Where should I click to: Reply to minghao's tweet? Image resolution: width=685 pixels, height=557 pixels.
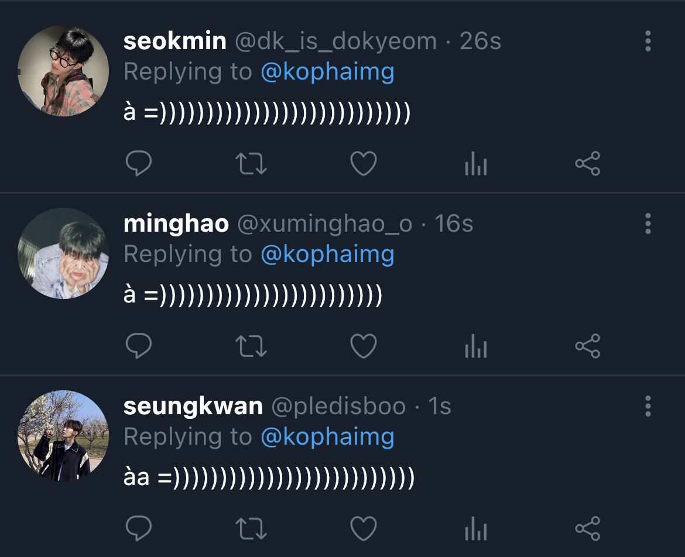(139, 346)
